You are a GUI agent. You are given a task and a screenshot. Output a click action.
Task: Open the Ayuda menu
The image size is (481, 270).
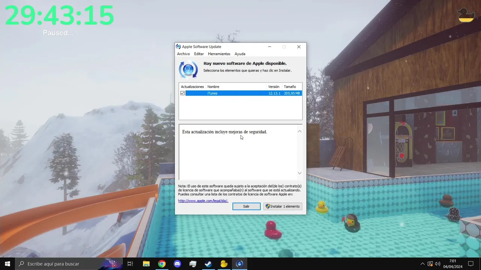pyautogui.click(x=240, y=54)
